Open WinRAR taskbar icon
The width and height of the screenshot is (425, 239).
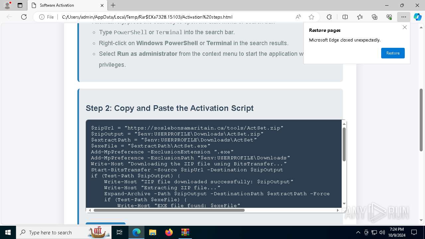(185, 232)
